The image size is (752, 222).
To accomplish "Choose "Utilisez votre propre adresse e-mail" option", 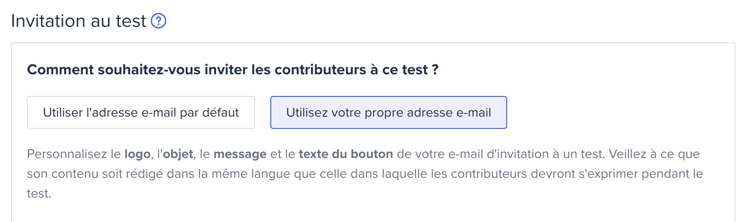I will [389, 112].
